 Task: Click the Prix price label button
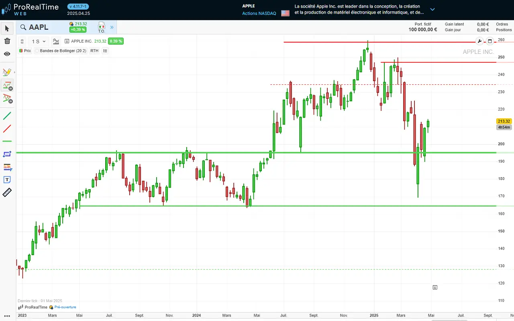(25, 51)
